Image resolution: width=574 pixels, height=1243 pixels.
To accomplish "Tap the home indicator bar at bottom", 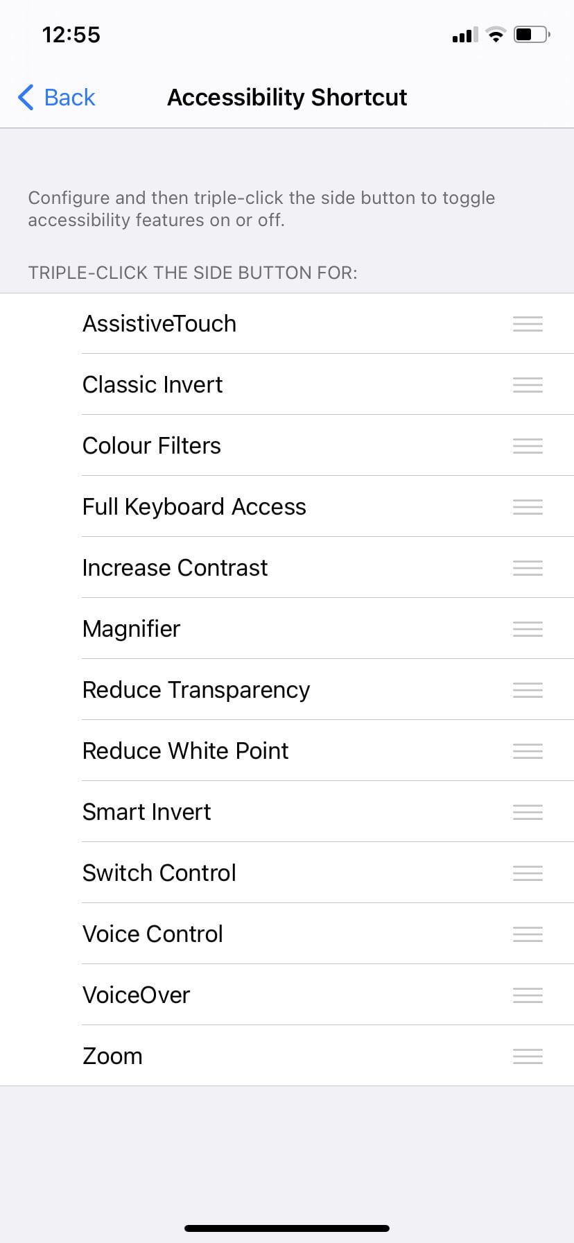I will point(287,1228).
